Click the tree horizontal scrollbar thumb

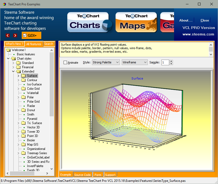[x=22, y=174]
